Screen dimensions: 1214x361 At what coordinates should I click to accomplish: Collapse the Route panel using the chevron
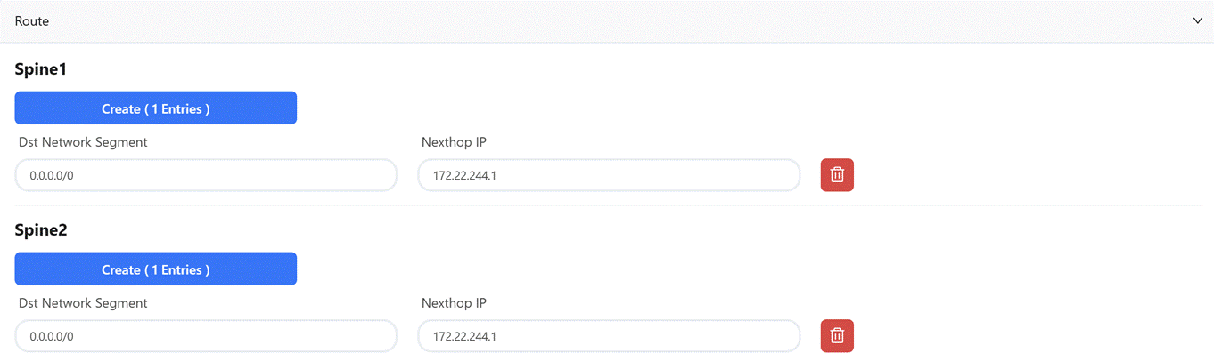[1198, 20]
